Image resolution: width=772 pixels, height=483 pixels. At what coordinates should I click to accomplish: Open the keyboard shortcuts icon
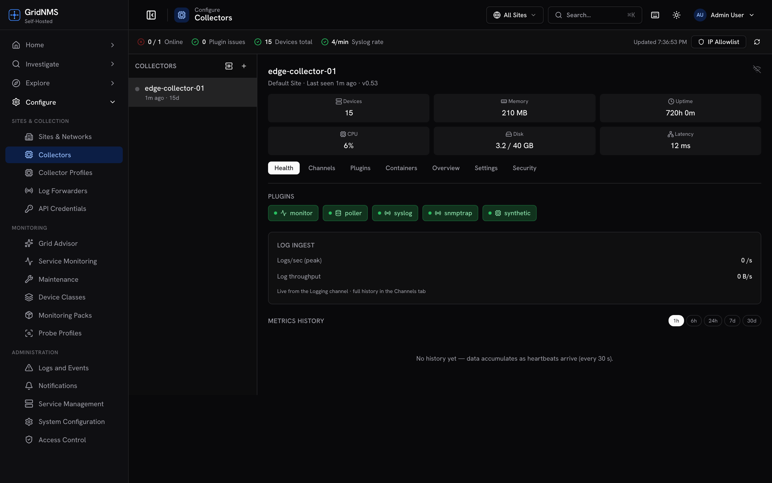click(x=655, y=15)
